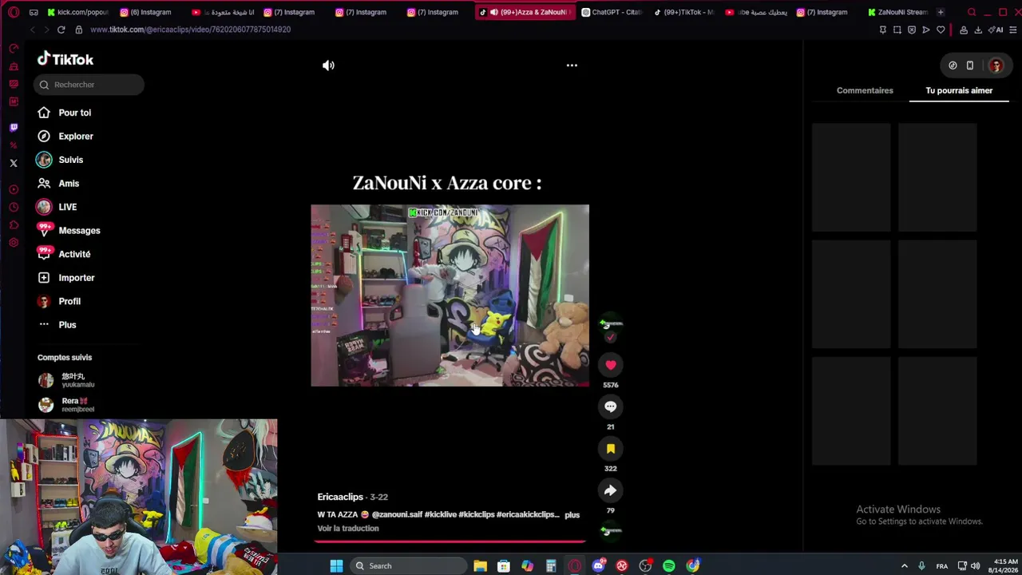1022x575 pixels.
Task: Toggle the bookmark icon to save the video
Action: pos(611,449)
